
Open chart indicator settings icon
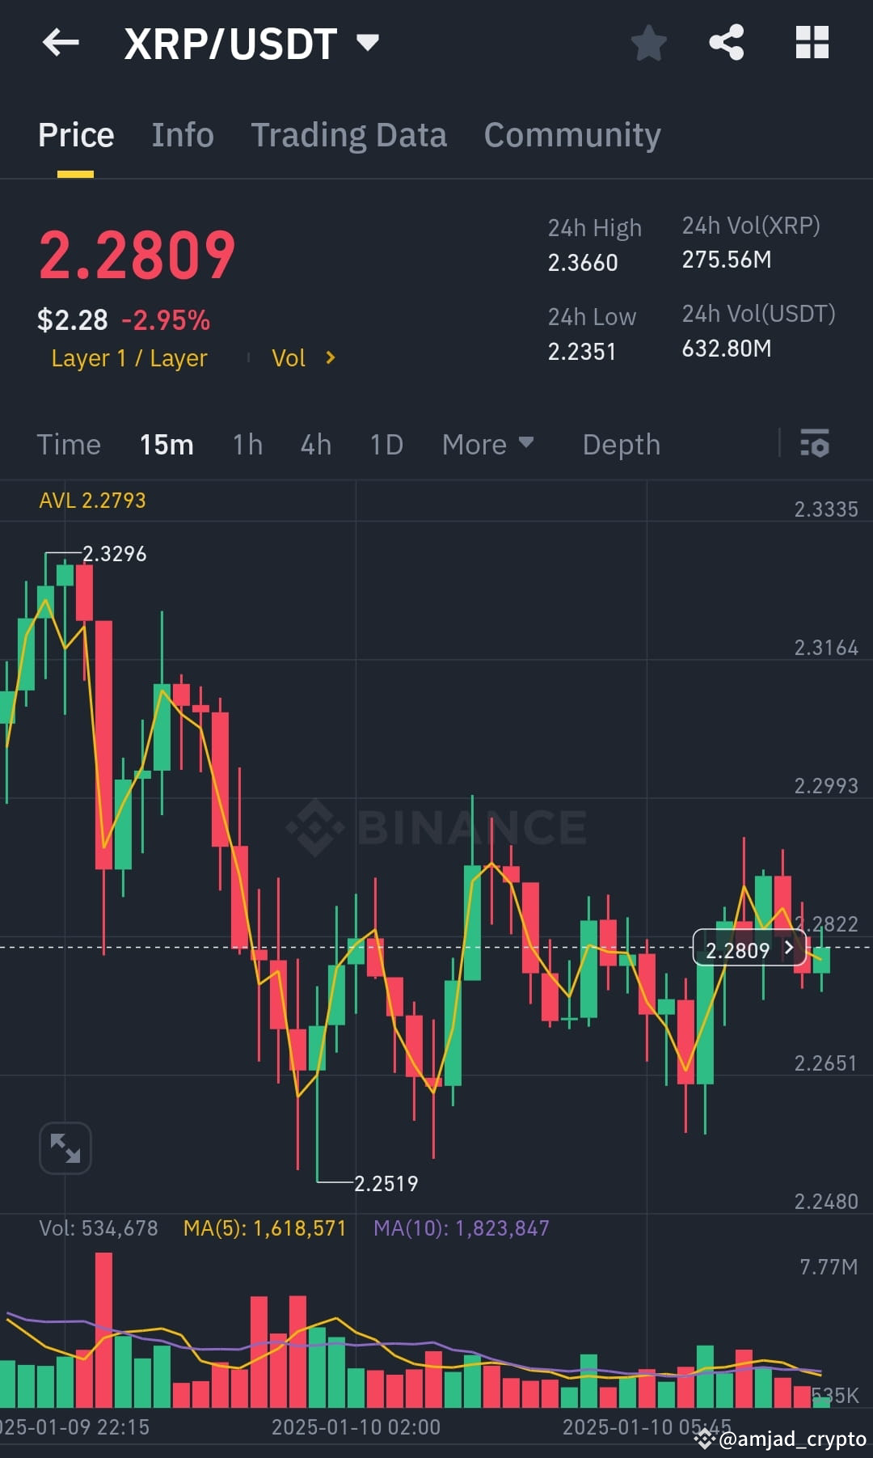tap(814, 443)
